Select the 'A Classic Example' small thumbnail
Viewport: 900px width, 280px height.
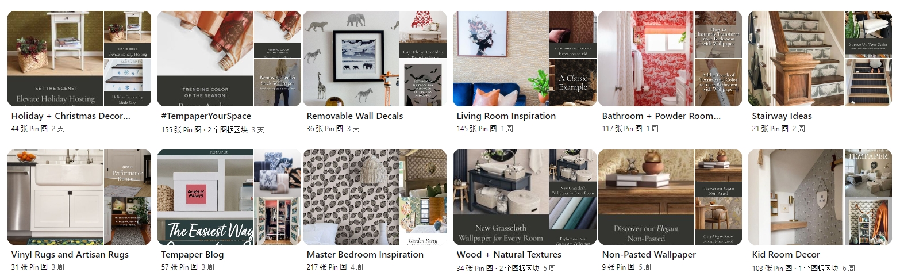coord(573,83)
